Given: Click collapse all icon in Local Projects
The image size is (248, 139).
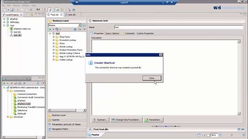Looking at the screenshot, I should point(28,15).
